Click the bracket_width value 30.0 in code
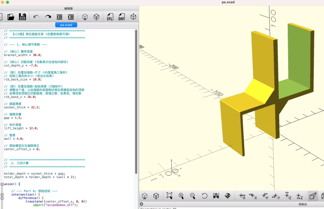This screenshot has height=209, width=324. 37,55
